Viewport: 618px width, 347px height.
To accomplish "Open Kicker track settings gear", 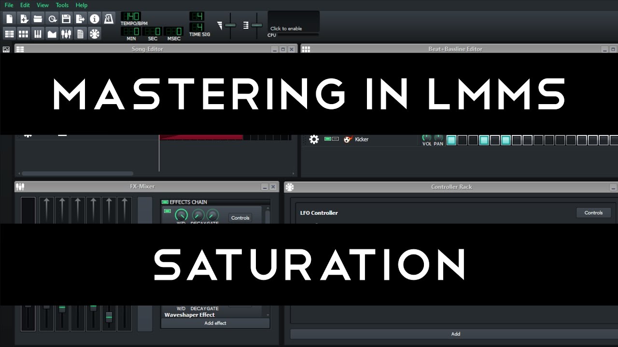I will (314, 139).
